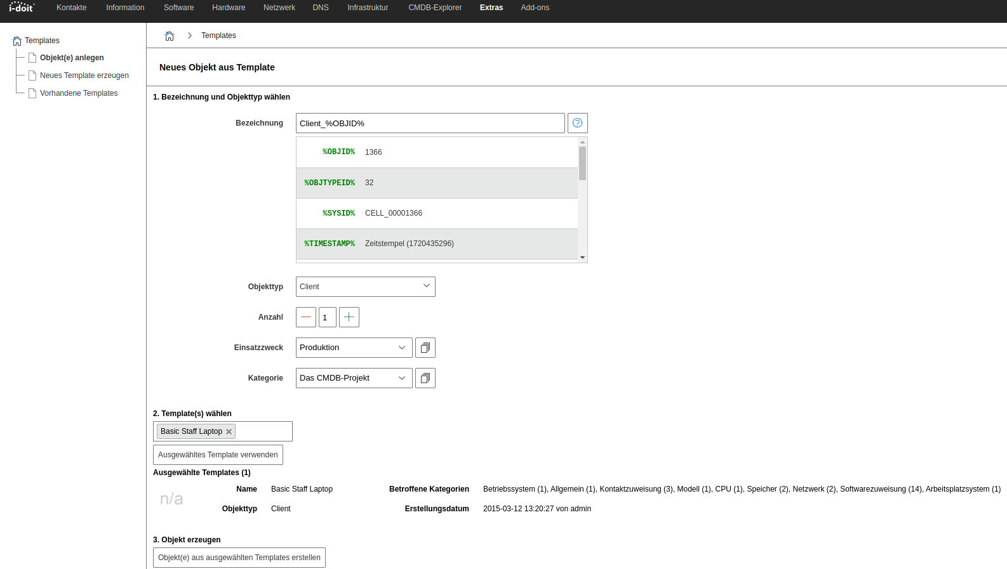Click the copy icon next to Einsatzzweck
The height and width of the screenshot is (569, 1007).
click(425, 348)
